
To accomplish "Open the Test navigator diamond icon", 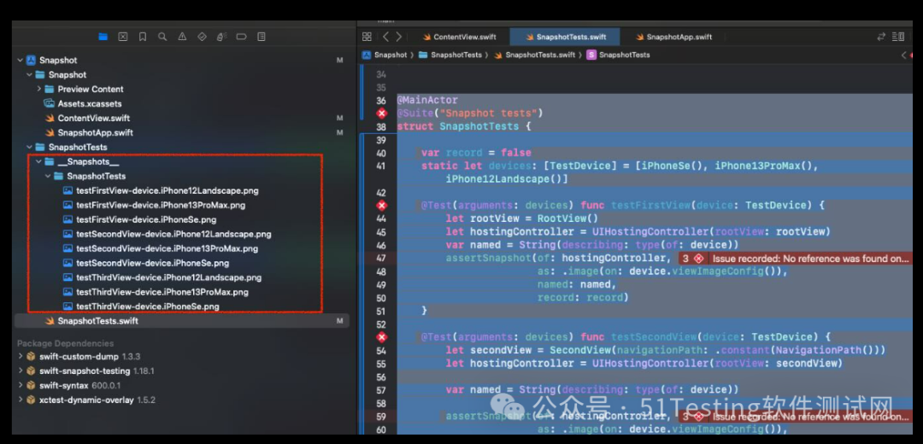I will 202,37.
